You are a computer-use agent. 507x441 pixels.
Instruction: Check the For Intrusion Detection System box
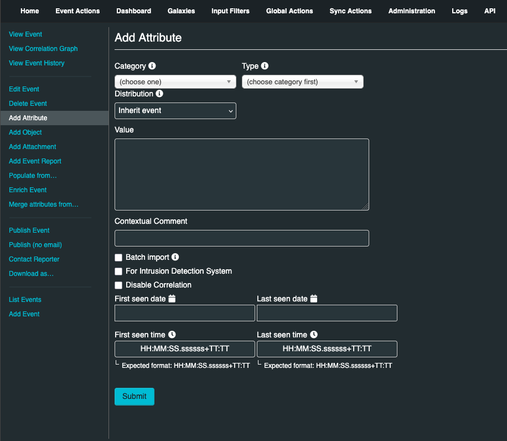[118, 271]
